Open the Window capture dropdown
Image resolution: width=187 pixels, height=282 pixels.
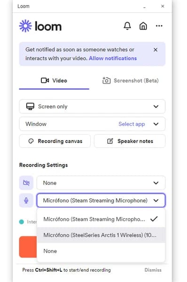92,124
